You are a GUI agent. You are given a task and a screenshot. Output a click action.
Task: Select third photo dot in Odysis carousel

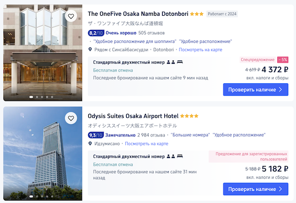42,197
